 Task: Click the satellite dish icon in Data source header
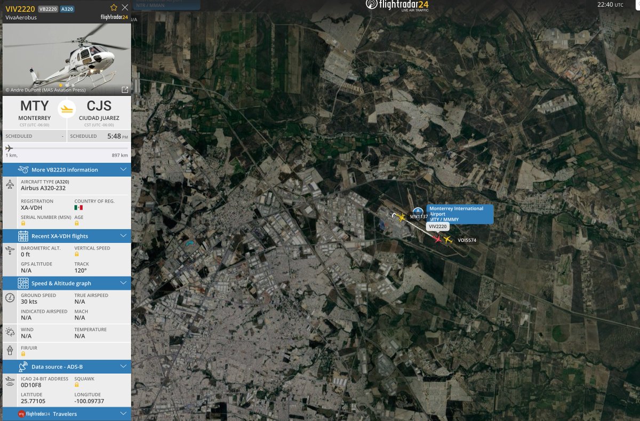[x=23, y=367]
